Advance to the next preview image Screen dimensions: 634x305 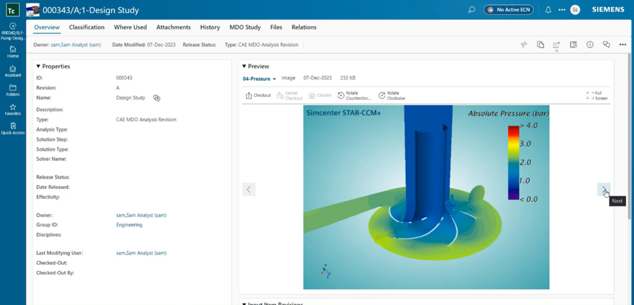[x=604, y=189]
